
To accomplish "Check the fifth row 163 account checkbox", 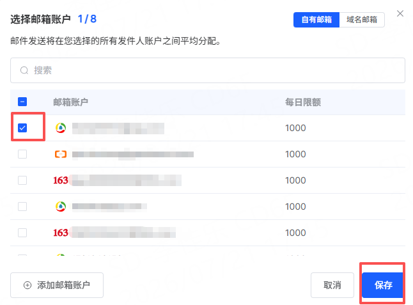I will point(22,233).
